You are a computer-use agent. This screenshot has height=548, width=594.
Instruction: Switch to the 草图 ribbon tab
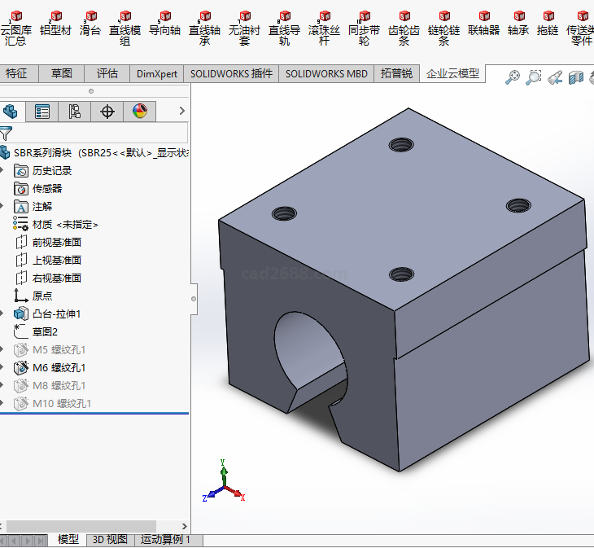(62, 73)
